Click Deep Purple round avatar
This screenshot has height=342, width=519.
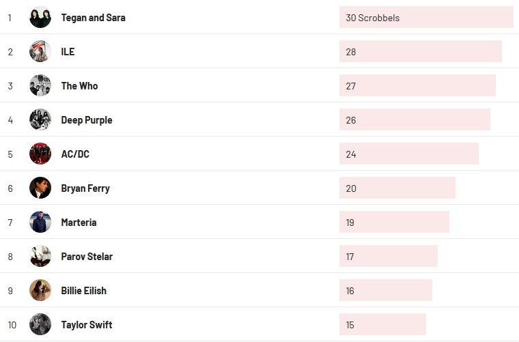40,119
